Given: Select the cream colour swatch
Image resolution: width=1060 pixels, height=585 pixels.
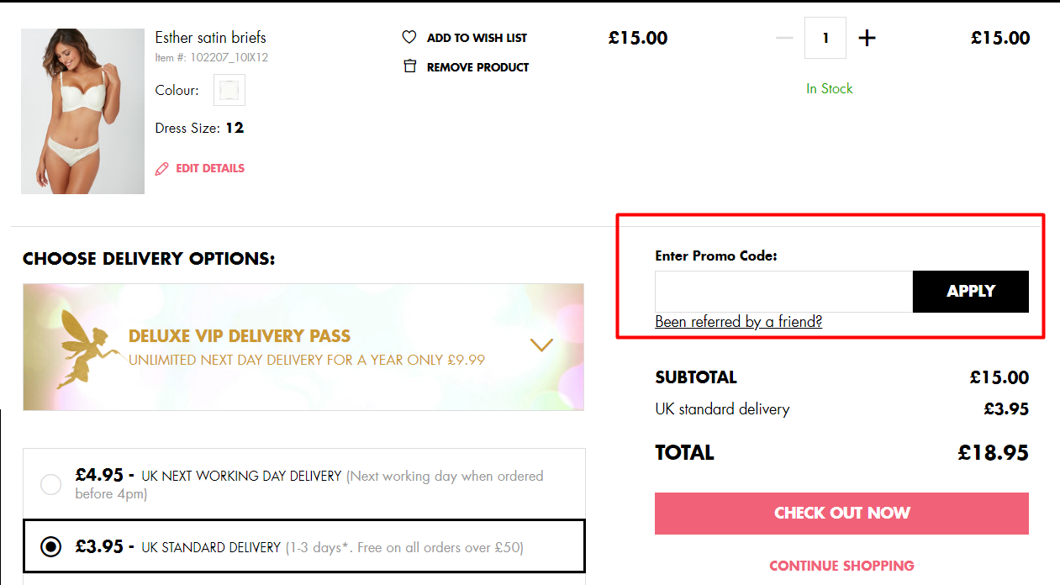Looking at the screenshot, I should pos(229,90).
